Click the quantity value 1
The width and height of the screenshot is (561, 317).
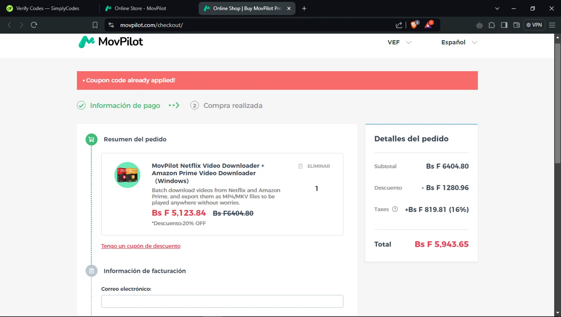[x=317, y=189]
